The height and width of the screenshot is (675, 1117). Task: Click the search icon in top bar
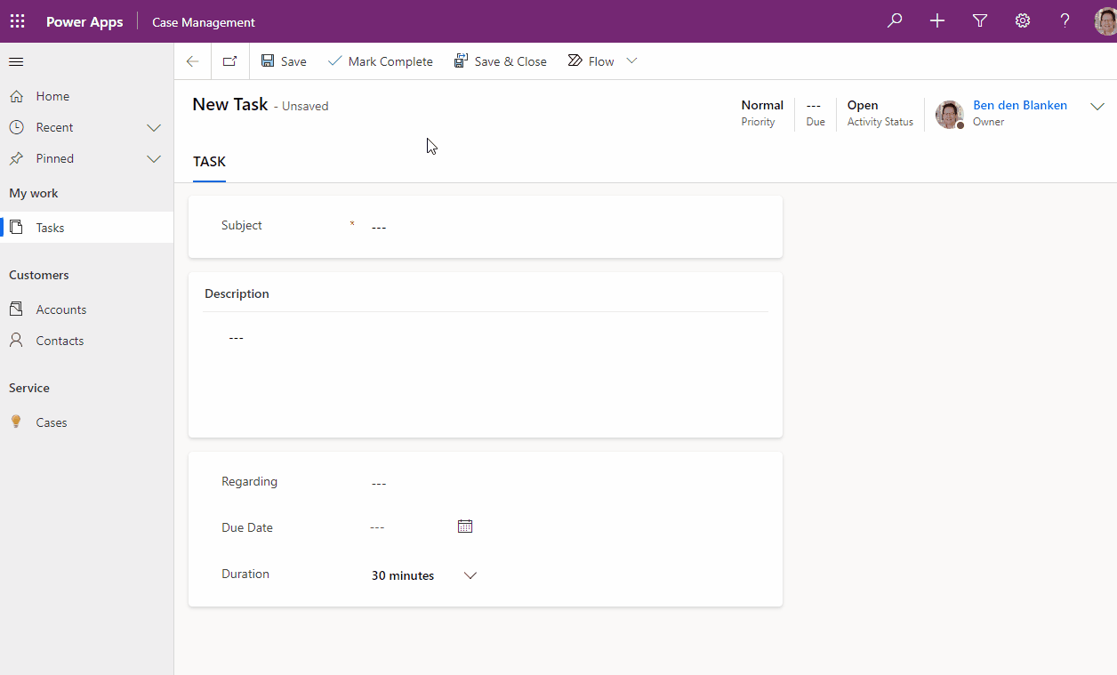(x=895, y=20)
